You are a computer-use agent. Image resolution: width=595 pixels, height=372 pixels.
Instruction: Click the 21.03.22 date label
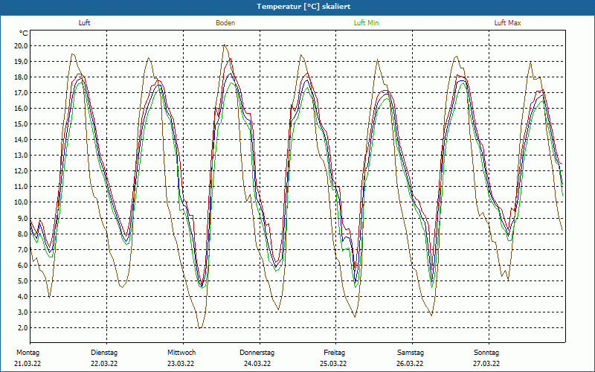coord(28,364)
